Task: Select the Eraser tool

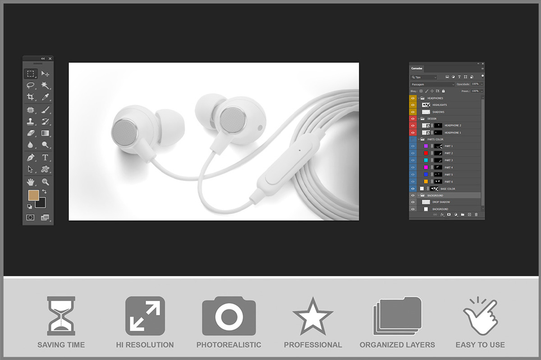Action: (x=31, y=133)
